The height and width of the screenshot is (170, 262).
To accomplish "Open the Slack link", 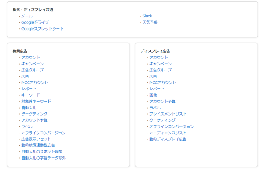I will 147,16.
